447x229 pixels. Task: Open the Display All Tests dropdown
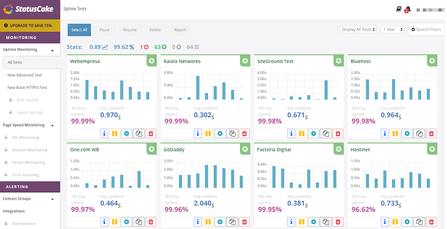(x=358, y=29)
